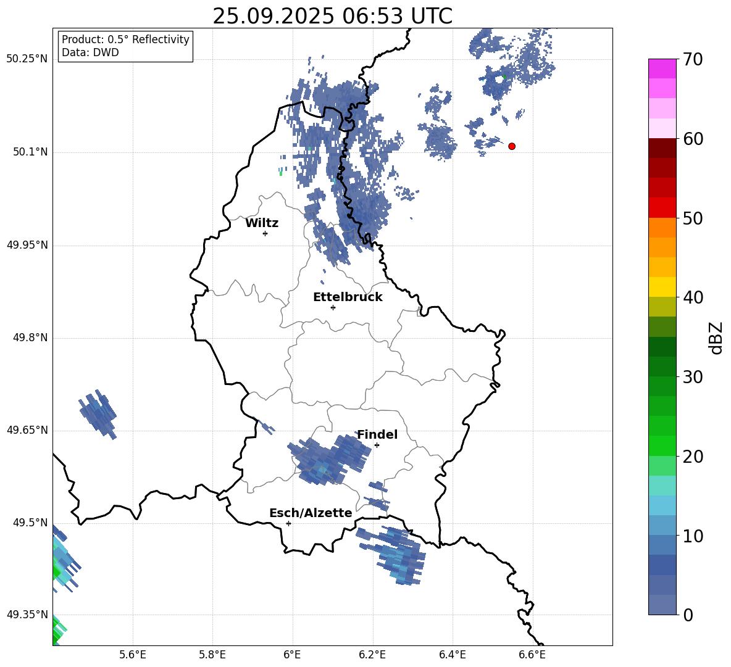Click the 25.09.2025 06:53 UTC title
The width and height of the screenshot is (731, 667).
(x=332, y=16)
